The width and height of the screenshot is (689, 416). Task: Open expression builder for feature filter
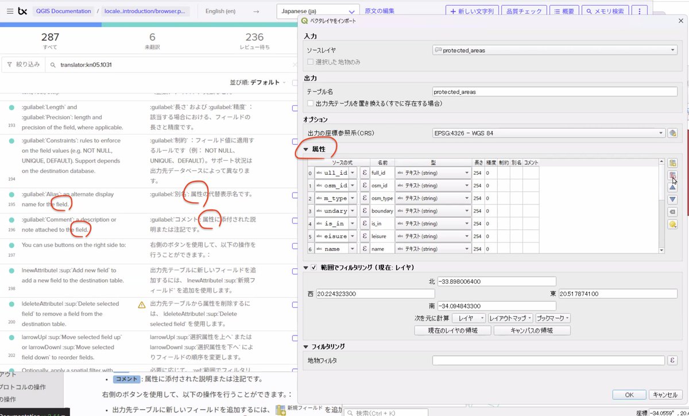[673, 360]
